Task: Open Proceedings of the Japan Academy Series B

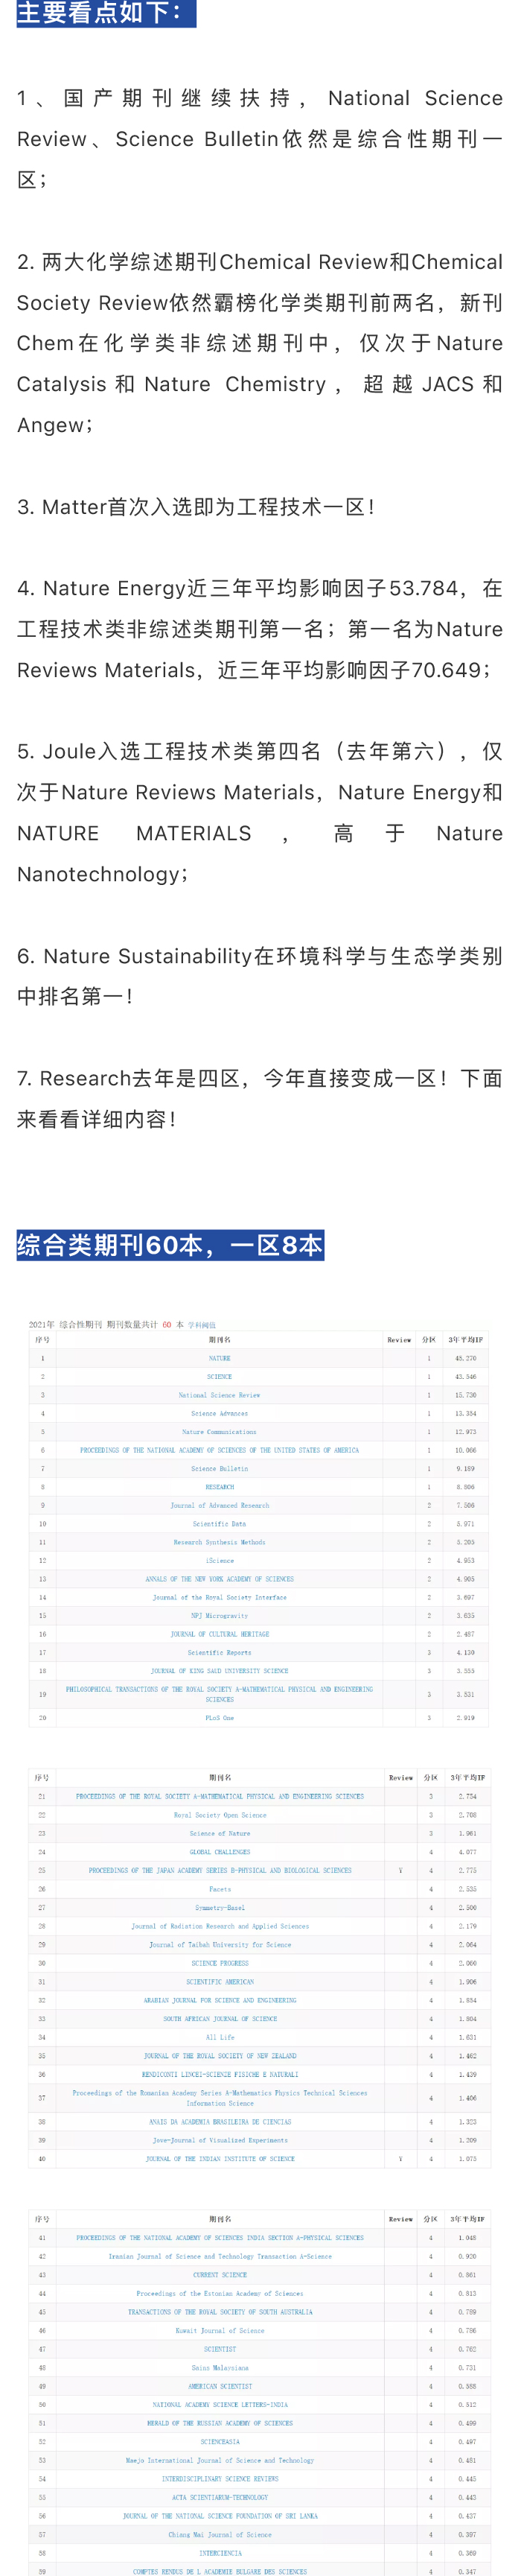Action: click(x=220, y=1870)
